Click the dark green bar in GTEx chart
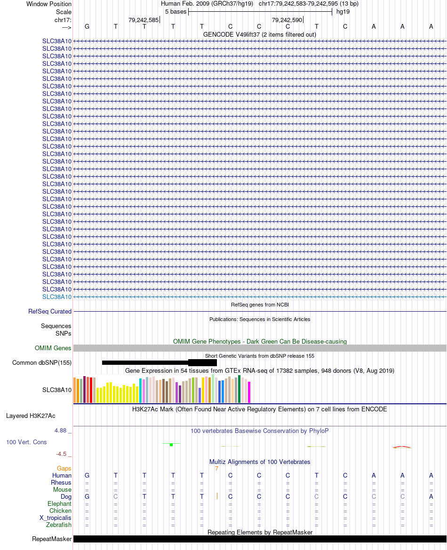Image resolution: width=447 pixels, height=550 pixels. tap(239, 389)
